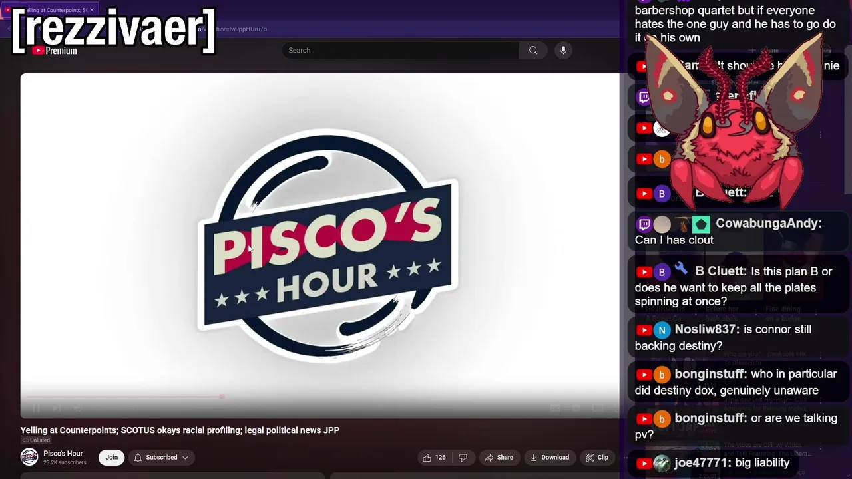Pause the video with the player pause button
This screenshot has width=852, height=479.
tap(36, 408)
